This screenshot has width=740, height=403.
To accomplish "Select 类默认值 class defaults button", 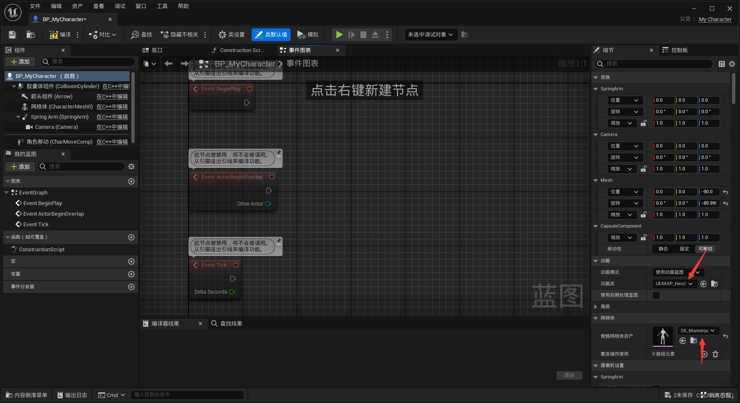I will (271, 35).
